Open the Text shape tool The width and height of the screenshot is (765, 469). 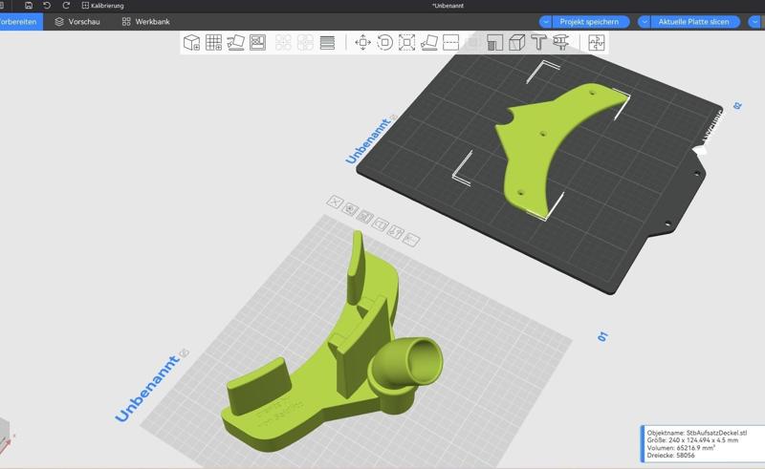tap(538, 43)
